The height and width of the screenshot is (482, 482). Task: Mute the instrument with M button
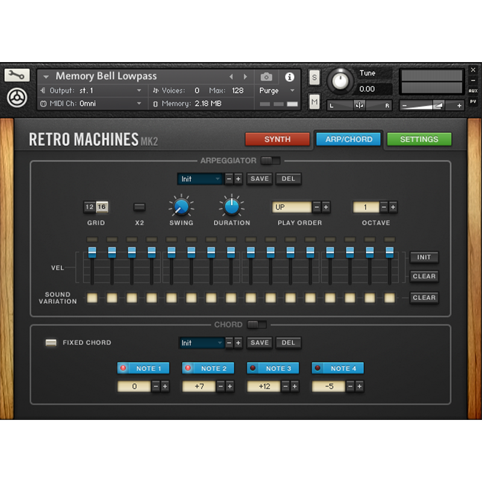pos(314,102)
